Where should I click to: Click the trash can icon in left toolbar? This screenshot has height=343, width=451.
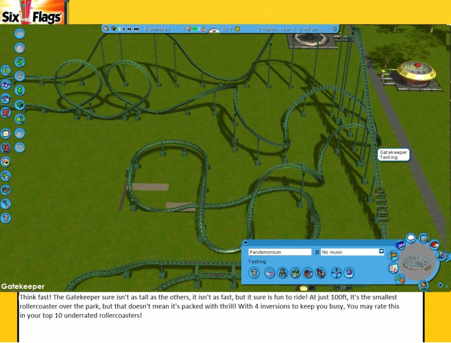6,218
